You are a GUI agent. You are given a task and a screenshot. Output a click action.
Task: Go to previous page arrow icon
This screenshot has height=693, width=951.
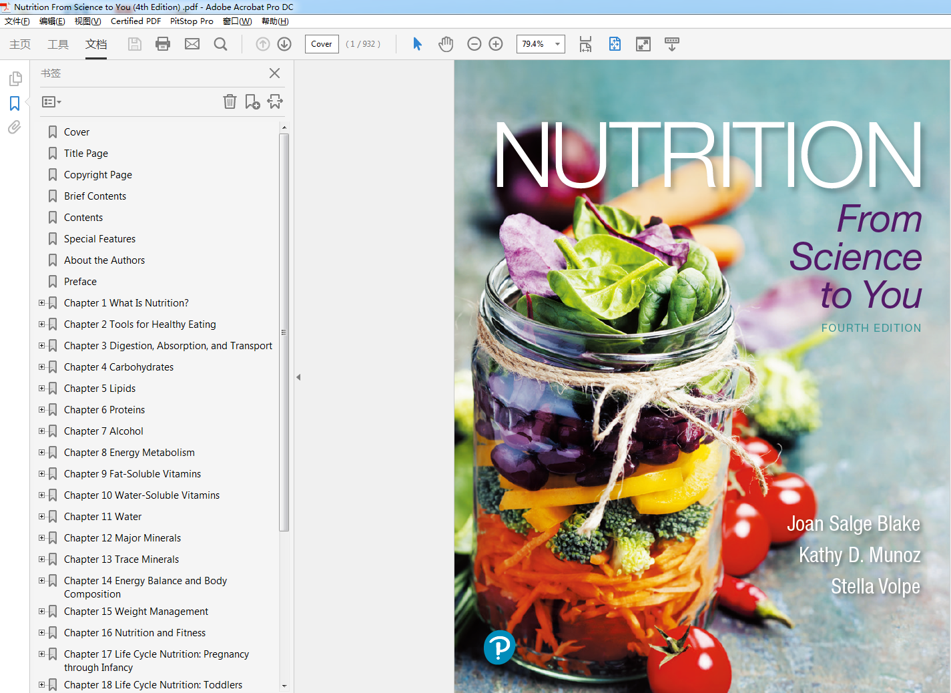tap(263, 44)
